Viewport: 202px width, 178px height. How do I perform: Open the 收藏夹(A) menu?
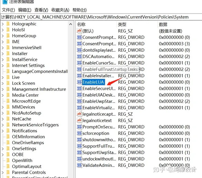click(x=60, y=10)
